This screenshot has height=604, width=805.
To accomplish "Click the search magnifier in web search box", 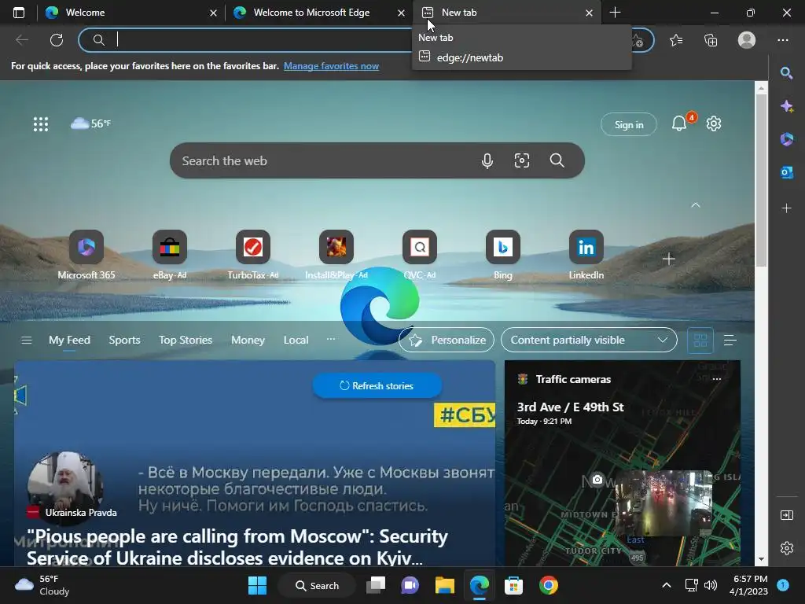I will (557, 160).
